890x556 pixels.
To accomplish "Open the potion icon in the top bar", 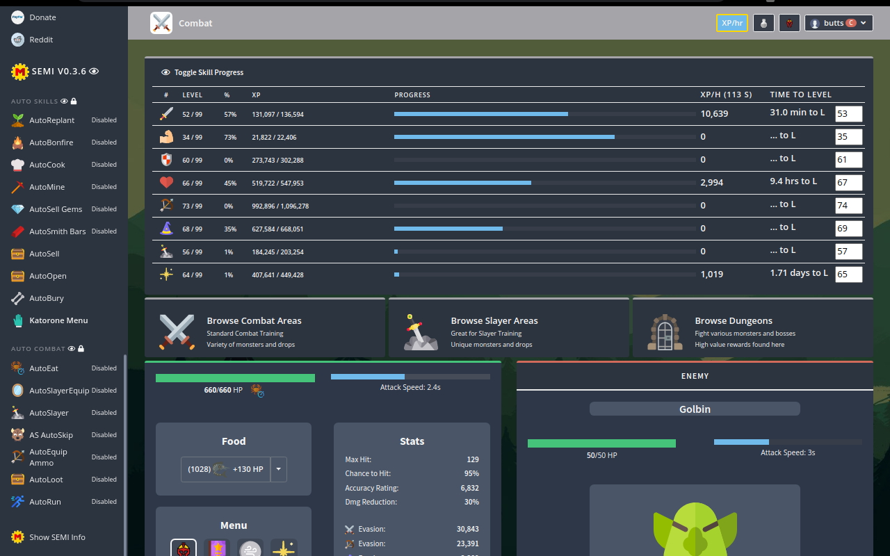I will tap(763, 22).
